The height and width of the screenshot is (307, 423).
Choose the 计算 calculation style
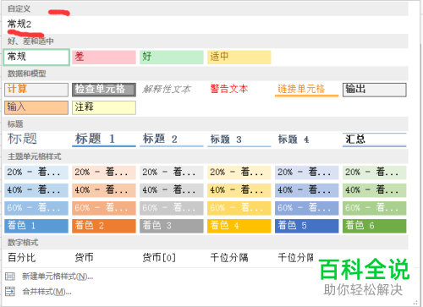36,90
